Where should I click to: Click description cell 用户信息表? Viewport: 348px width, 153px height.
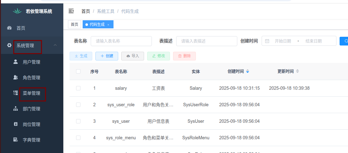(158, 121)
